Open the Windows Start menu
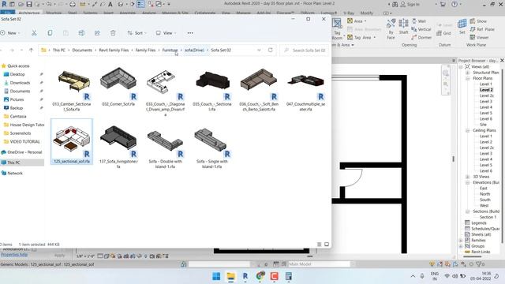The image size is (505, 284). click(216, 276)
